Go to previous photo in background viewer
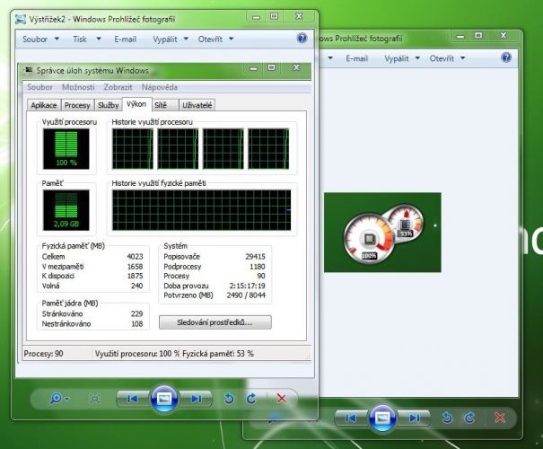 coord(351,418)
